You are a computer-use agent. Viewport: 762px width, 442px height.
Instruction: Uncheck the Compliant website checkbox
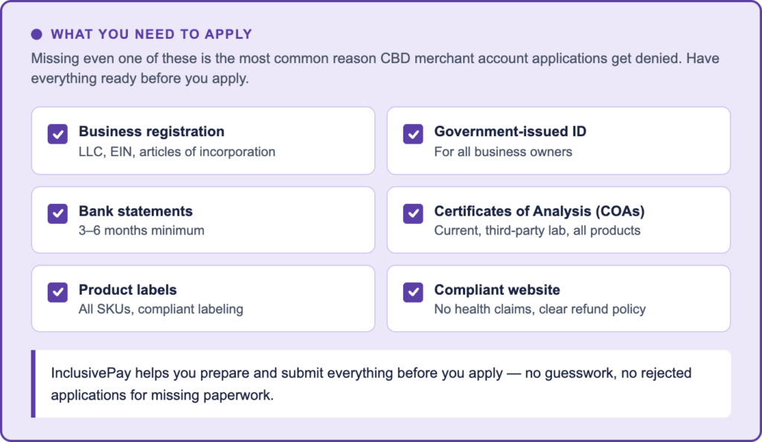413,292
